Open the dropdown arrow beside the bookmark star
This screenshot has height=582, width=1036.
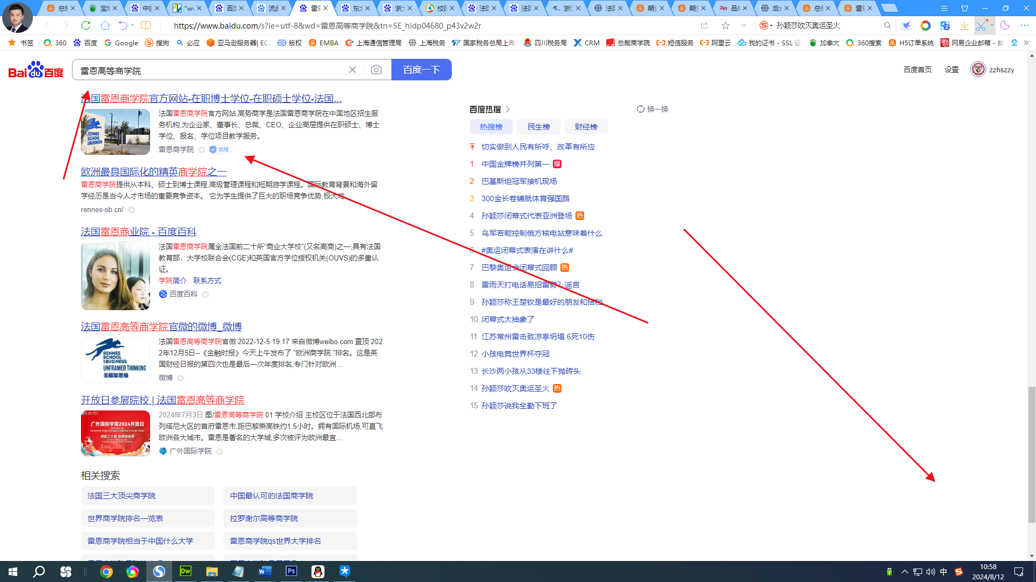tap(744, 25)
